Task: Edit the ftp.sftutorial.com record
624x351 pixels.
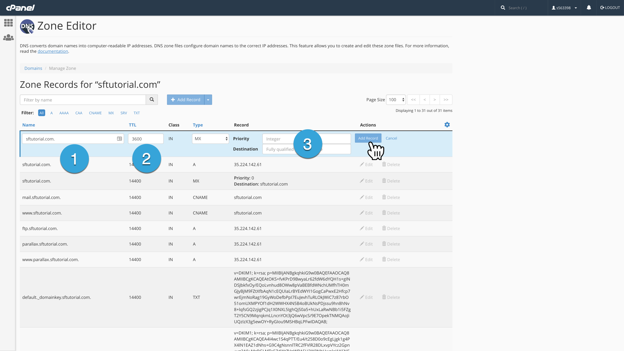Action: (366, 229)
